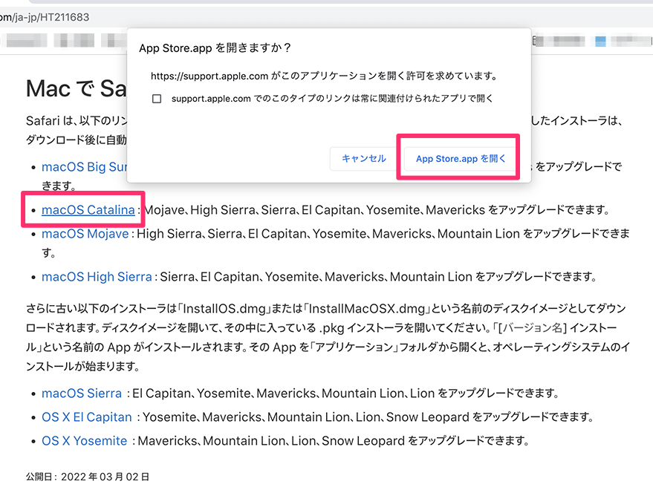Click the 'App Store.app を開く' button
The height and width of the screenshot is (490, 653).
click(x=461, y=159)
